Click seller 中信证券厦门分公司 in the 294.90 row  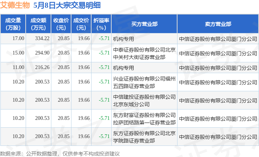click(218, 53)
